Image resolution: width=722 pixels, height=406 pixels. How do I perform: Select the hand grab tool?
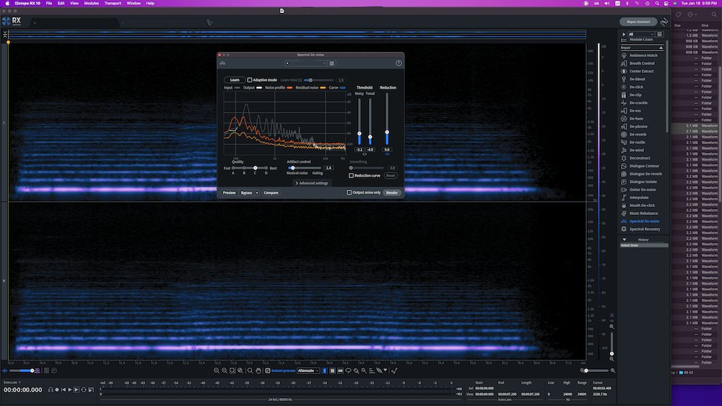pos(258,371)
